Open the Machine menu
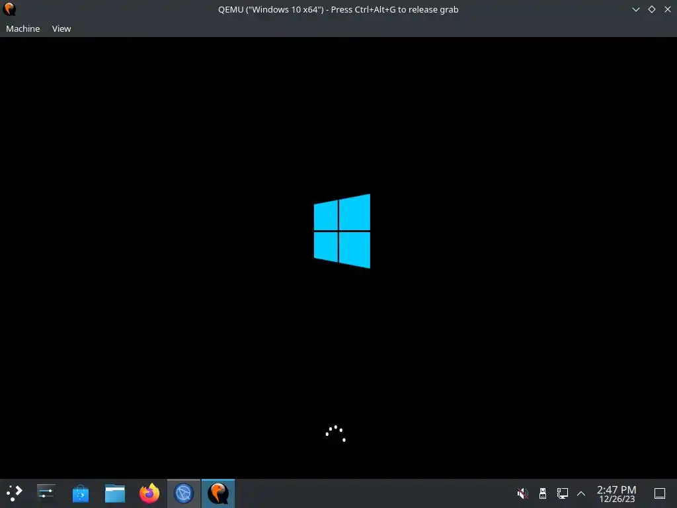The height and width of the screenshot is (508, 677). coord(23,28)
